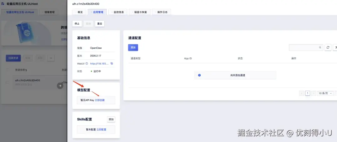Screen dimensions: 337x142
Task: Click the OpenClaw image value
Action: coord(96,48)
